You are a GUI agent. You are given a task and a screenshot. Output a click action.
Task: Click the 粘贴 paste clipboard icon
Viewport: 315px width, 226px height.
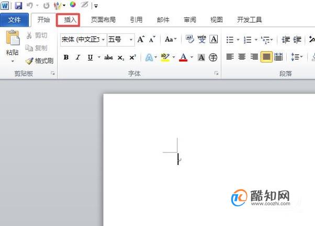pyautogui.click(x=13, y=38)
